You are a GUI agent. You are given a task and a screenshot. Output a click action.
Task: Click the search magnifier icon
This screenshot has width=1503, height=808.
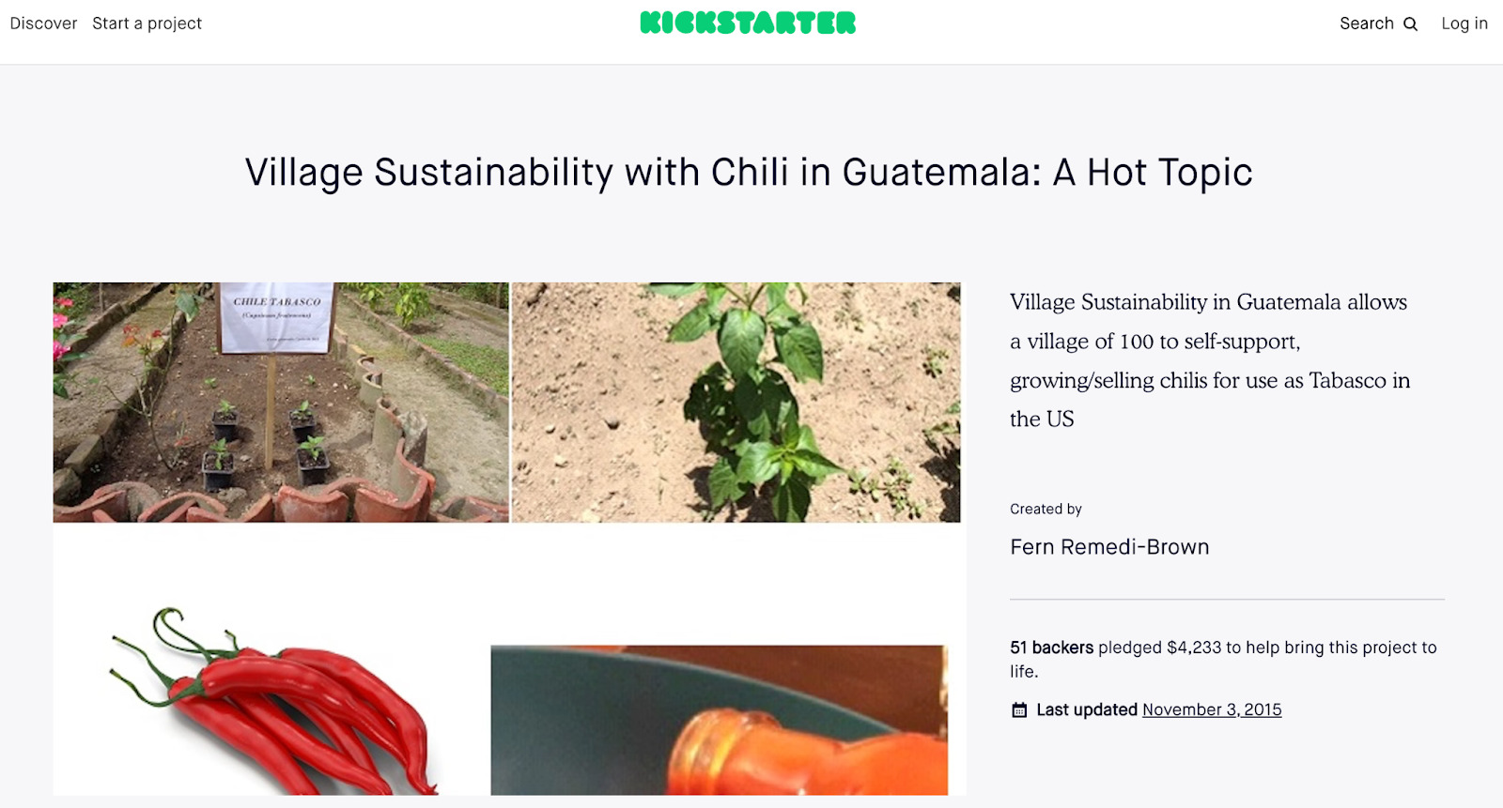(x=1410, y=24)
